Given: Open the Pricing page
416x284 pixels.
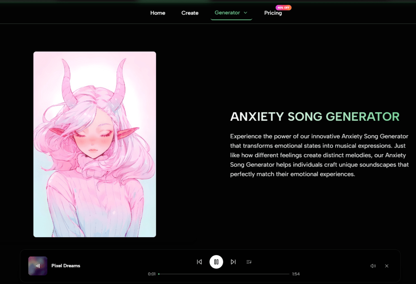Looking at the screenshot, I should click(273, 13).
